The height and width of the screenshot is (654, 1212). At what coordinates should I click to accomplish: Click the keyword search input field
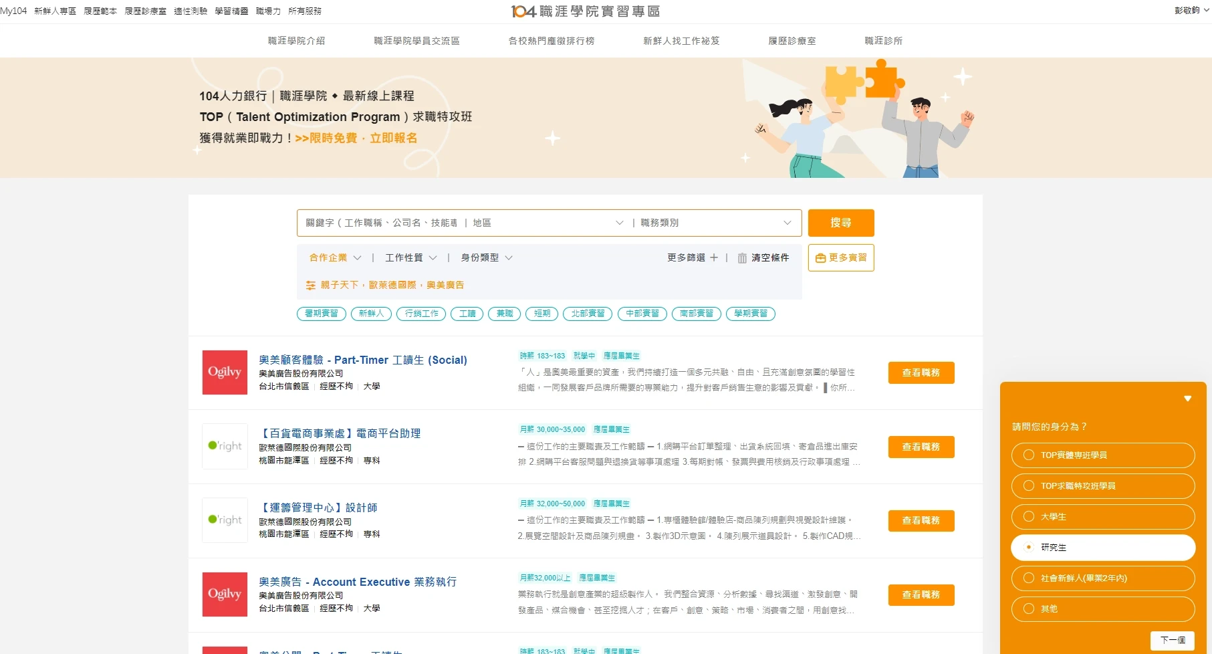click(x=381, y=223)
